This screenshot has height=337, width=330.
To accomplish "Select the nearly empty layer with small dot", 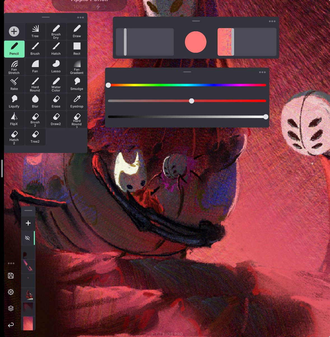I will [28, 281].
